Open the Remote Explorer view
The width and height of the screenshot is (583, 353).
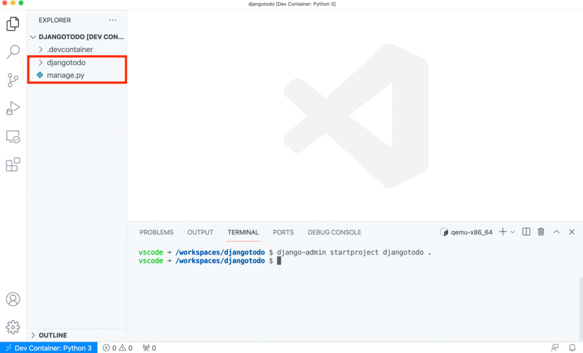click(x=13, y=137)
